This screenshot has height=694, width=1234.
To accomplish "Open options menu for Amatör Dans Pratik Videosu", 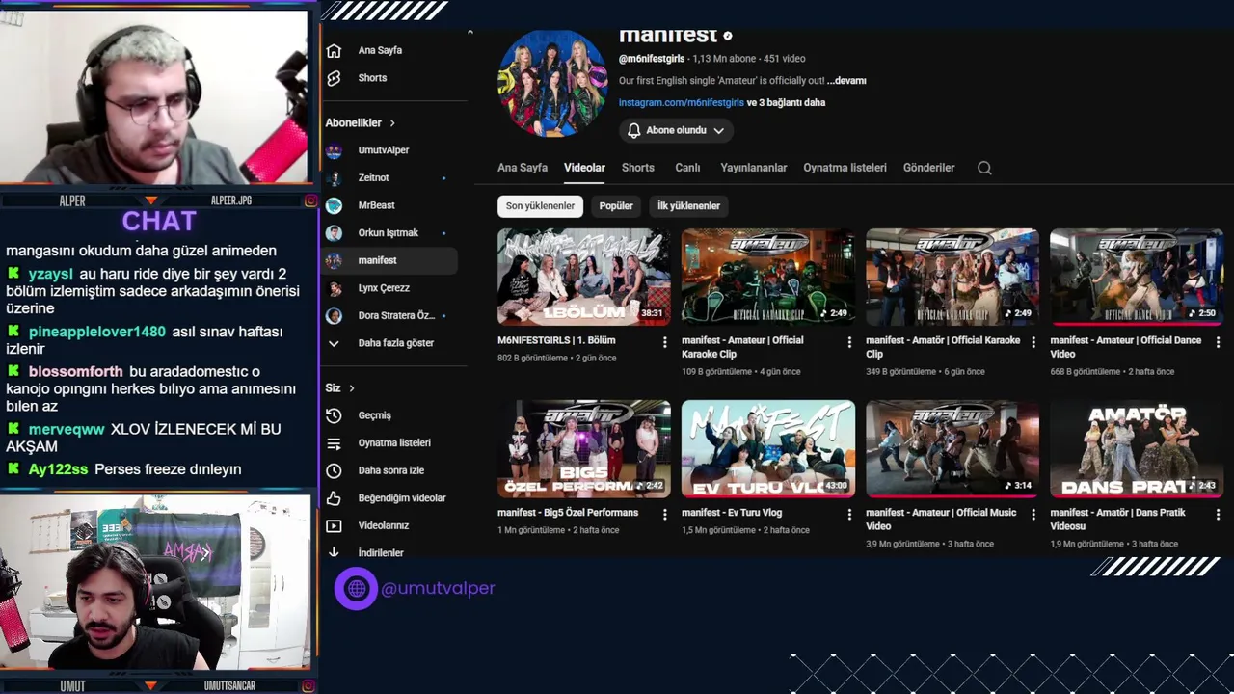I will pyautogui.click(x=1218, y=515).
